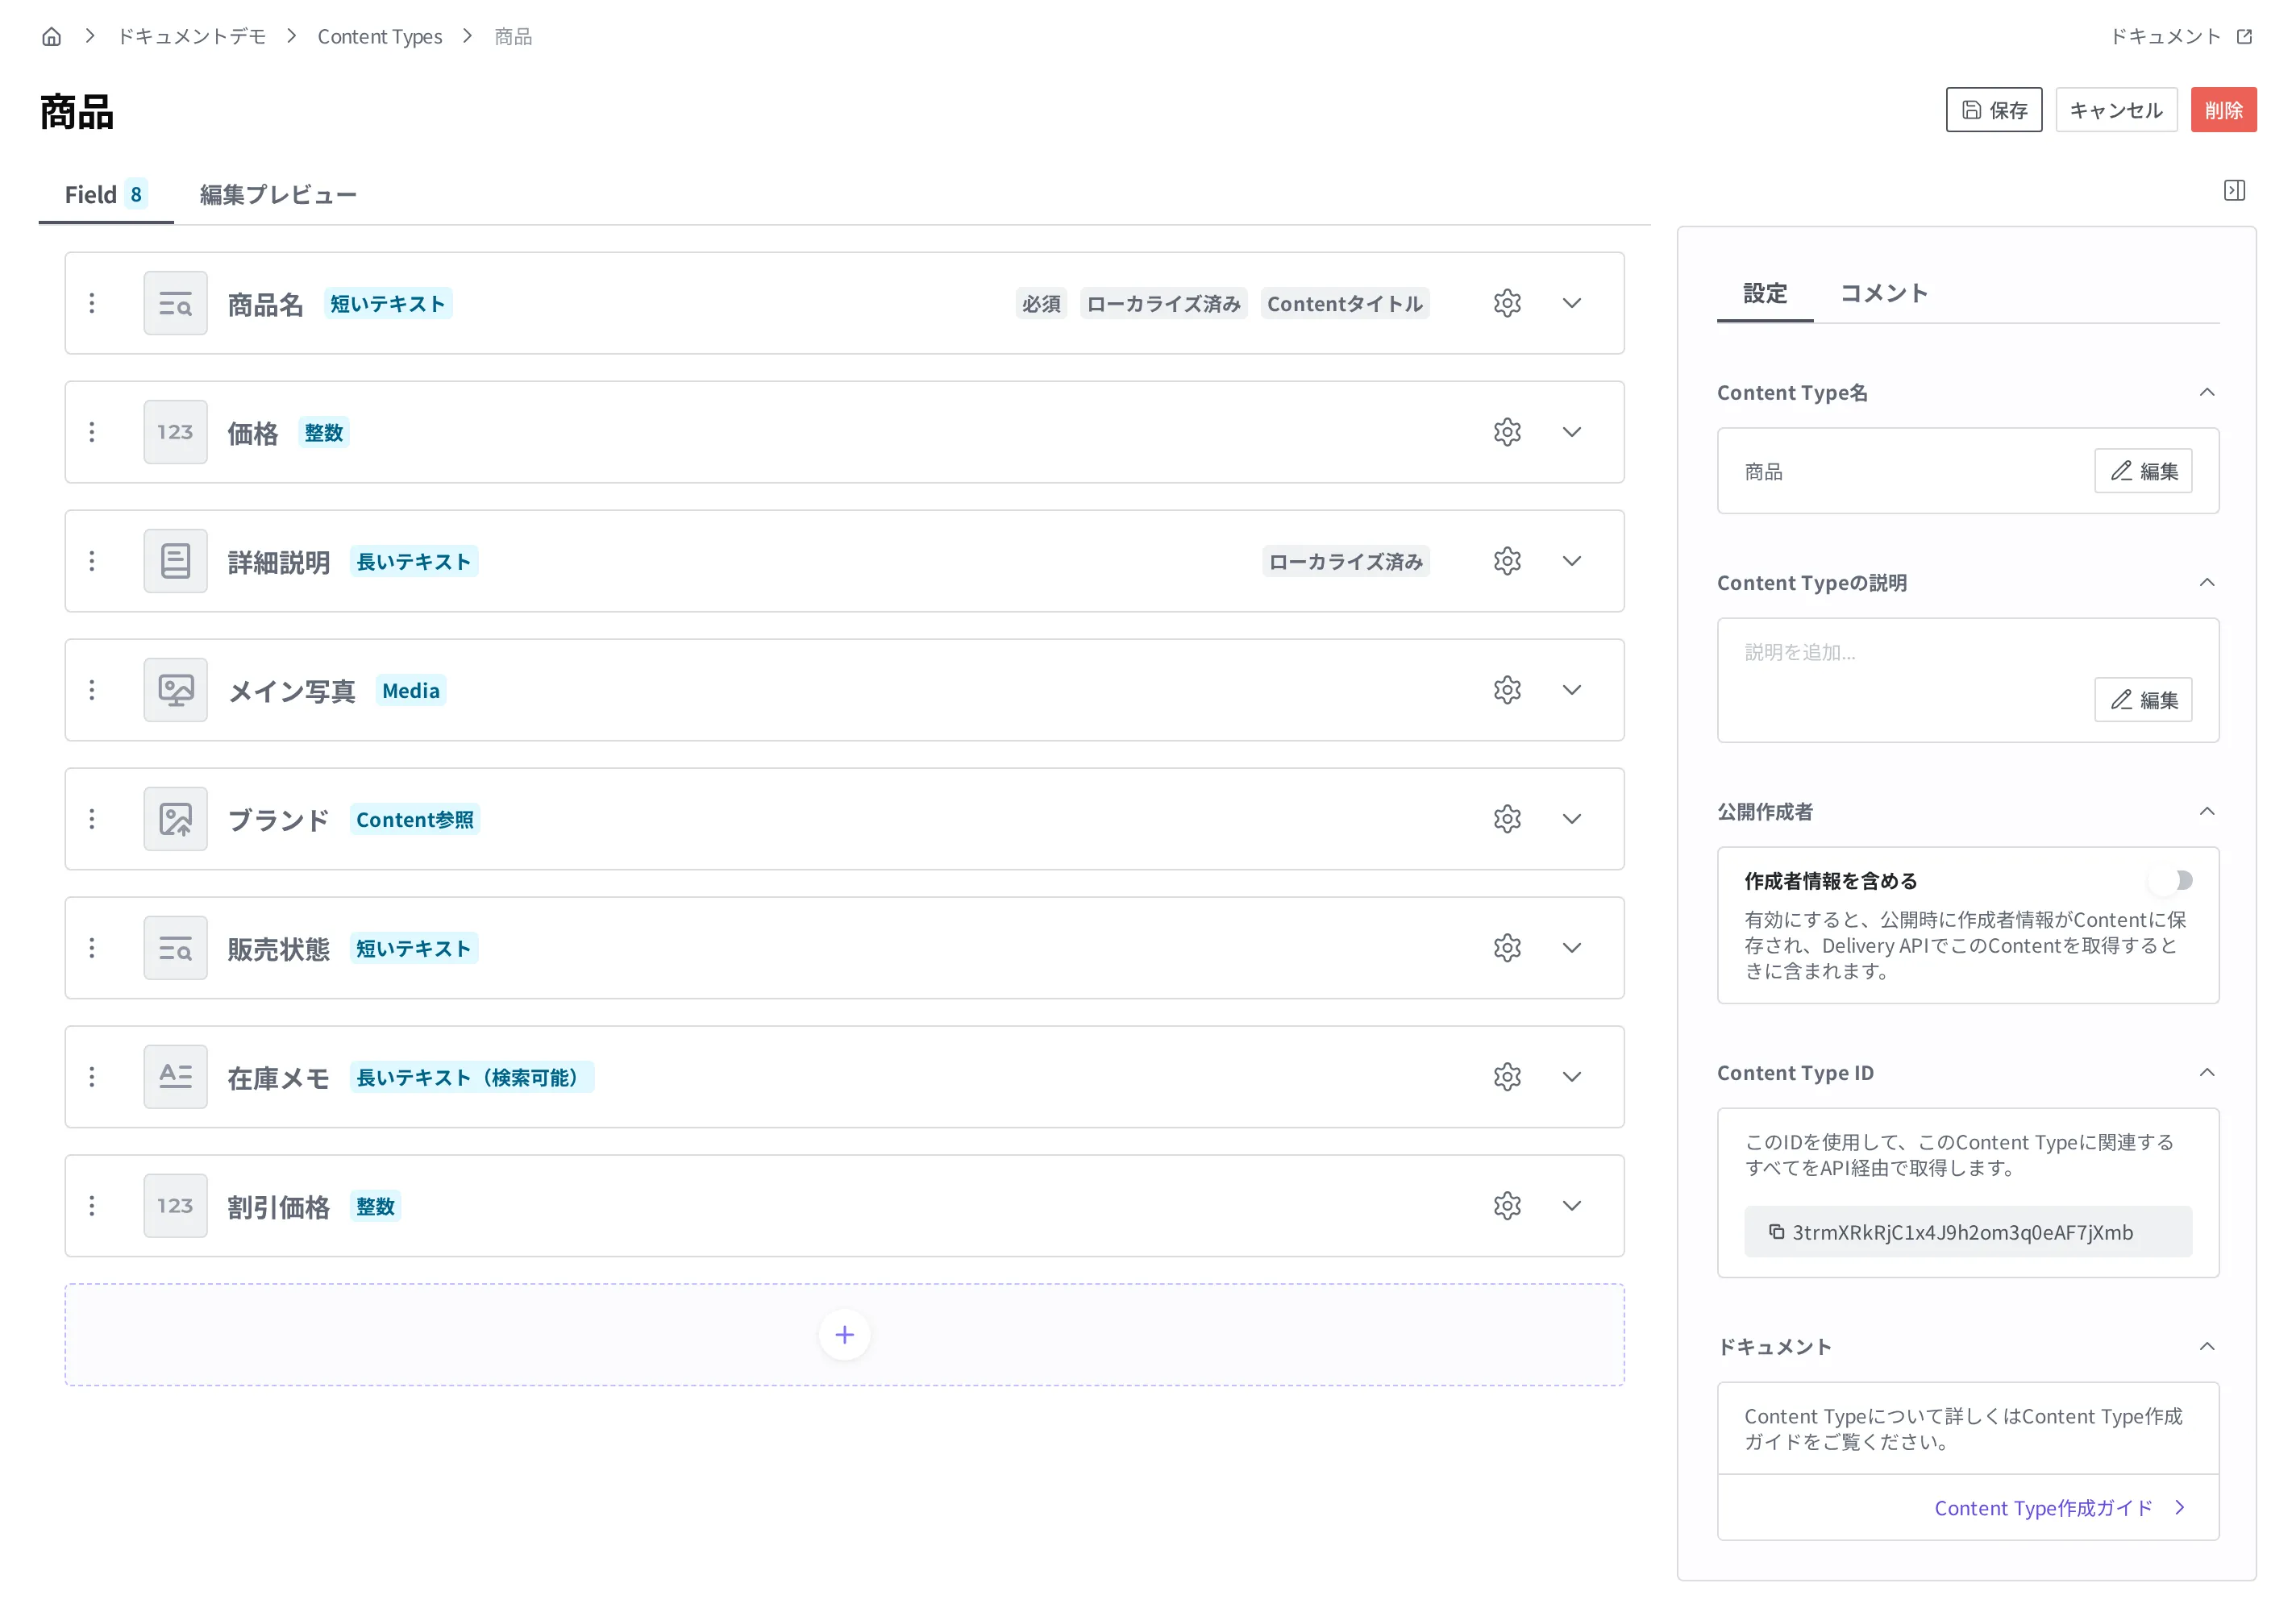Click drag handle dots on 詳細説明 row
2296x1612 pixels.
(x=92, y=561)
